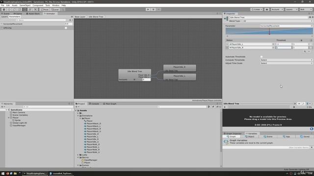Open the GameObject menu
This screenshot has width=314, height=176.
[25, 5]
